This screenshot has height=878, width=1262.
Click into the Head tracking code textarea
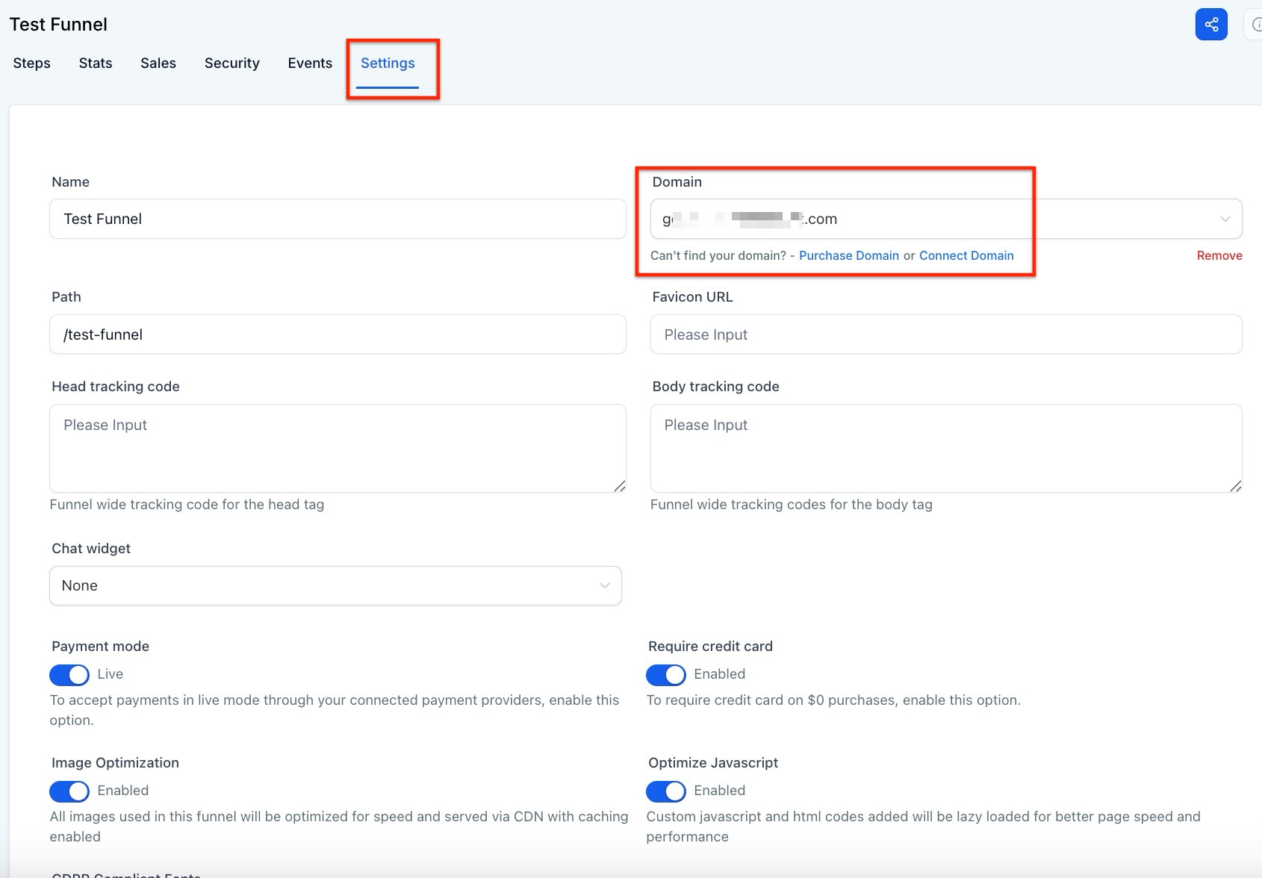(x=338, y=448)
